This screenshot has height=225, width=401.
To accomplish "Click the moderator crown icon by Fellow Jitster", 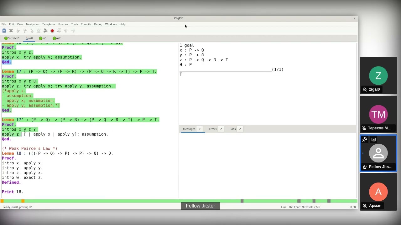I will [365, 167].
